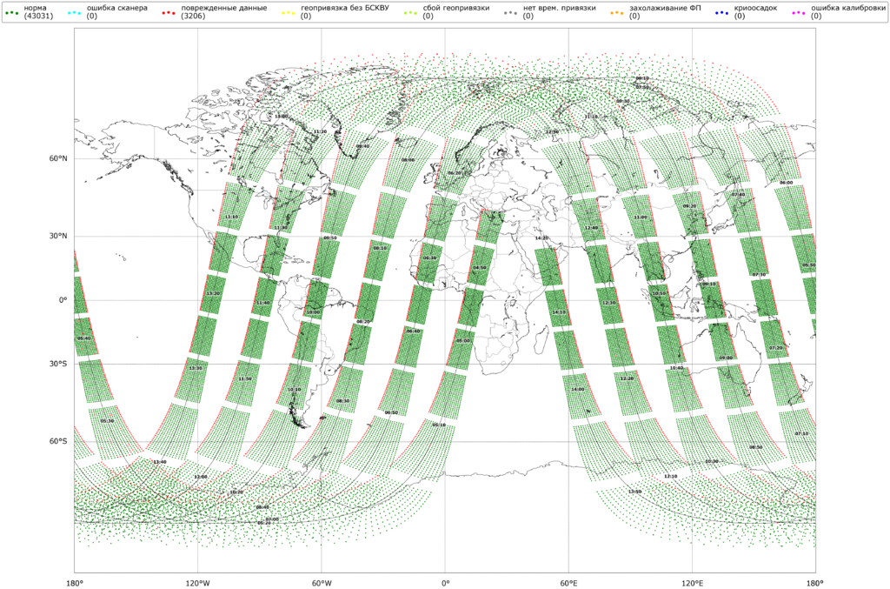Viewport: 890px width, 589px height.
Task: Click the 13:50 time marker near Antarctica
Action: coord(634,492)
